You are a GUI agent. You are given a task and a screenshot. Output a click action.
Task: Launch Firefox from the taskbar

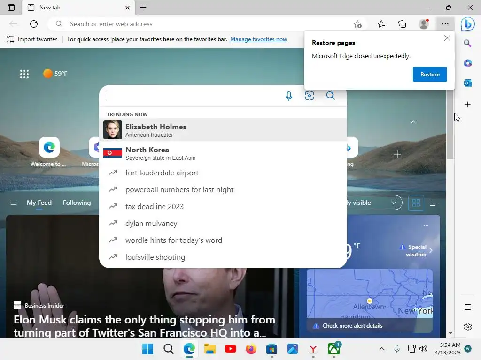[251, 349]
